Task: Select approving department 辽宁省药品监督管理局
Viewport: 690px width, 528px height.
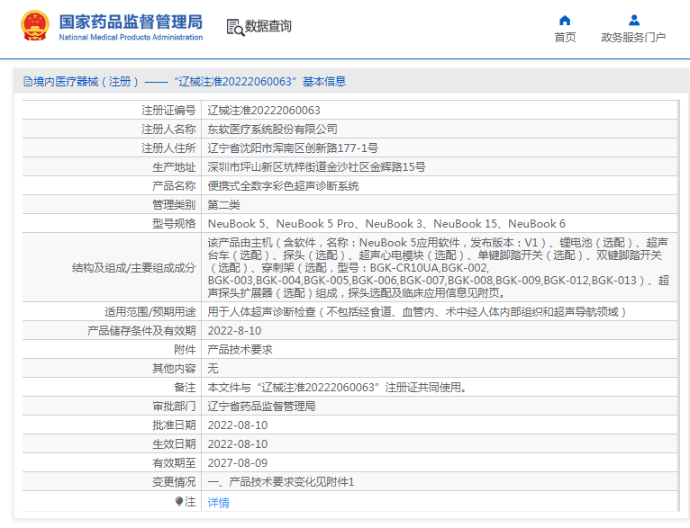Action: [261, 407]
